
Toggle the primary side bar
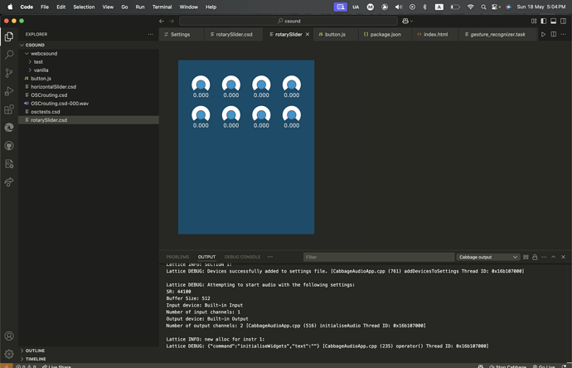(544, 22)
